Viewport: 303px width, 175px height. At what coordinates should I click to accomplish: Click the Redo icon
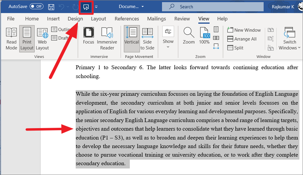tap(75, 7)
